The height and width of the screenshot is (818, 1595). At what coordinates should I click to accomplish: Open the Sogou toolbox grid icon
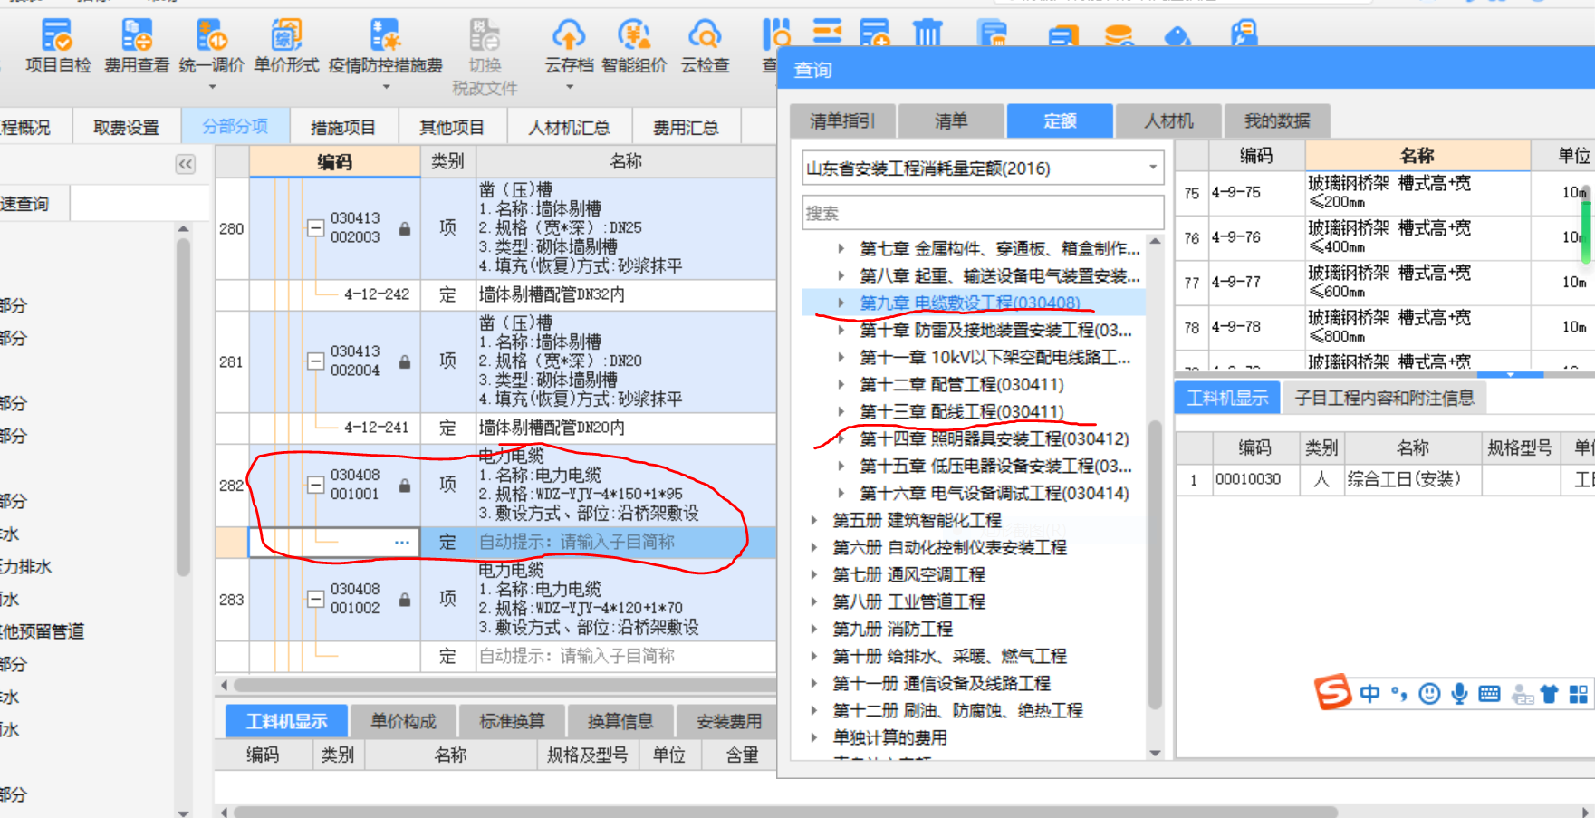(x=1579, y=695)
